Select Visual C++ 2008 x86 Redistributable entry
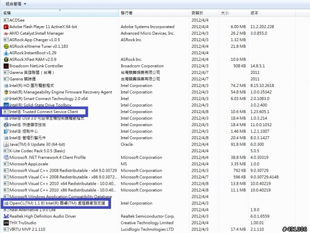 [x=63, y=177]
